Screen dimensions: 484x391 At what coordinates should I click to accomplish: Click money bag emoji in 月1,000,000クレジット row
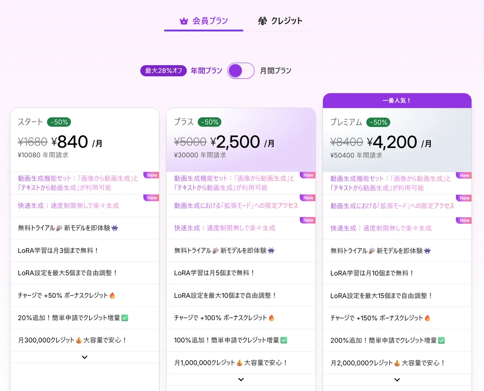240,363
